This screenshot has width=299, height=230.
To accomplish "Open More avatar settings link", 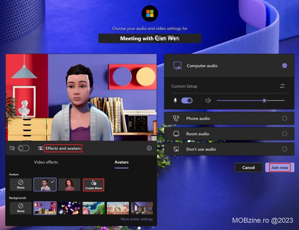I will pyautogui.click(x=137, y=219).
